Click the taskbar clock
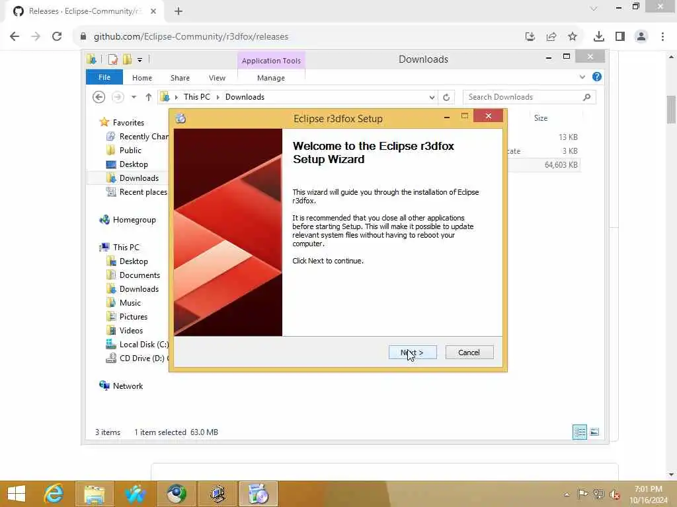This screenshot has height=507, width=677. pos(648,494)
